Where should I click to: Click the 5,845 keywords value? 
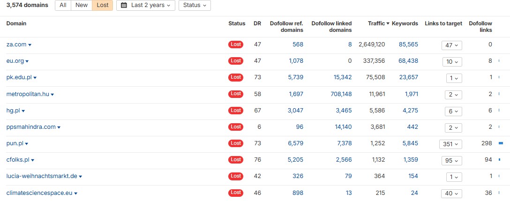[410, 143]
